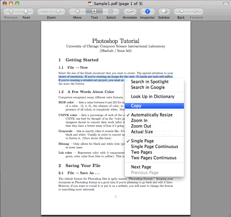
Task: Click the Zoom out minus icon
Action: coord(44,11)
